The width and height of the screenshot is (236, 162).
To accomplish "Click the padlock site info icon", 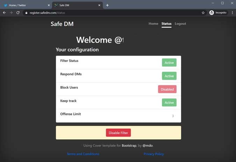I will pos(26,13).
